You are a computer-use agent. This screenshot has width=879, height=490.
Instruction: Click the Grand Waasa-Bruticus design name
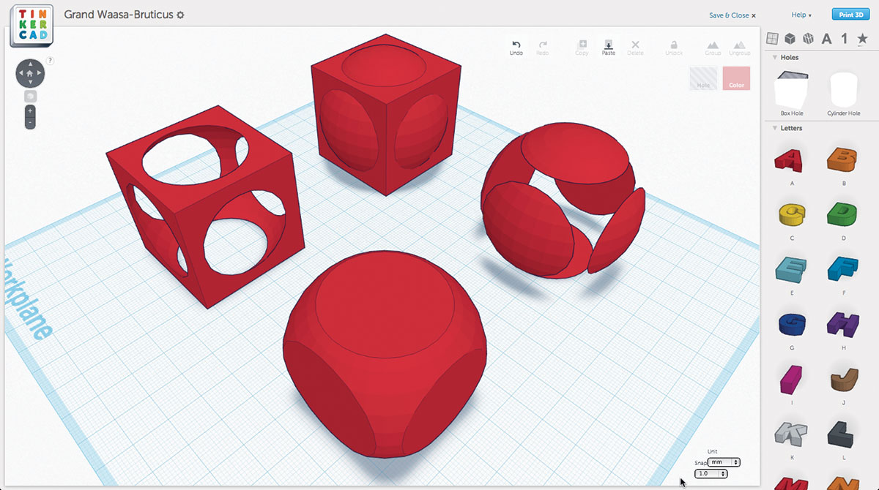(119, 15)
